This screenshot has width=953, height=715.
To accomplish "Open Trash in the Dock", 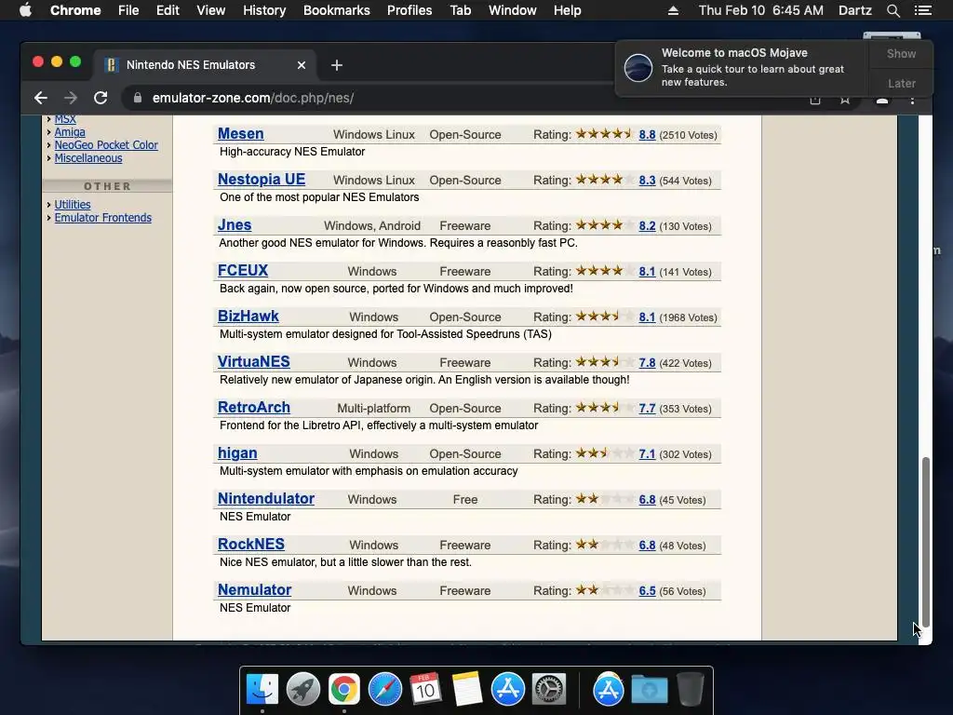I will [691, 690].
